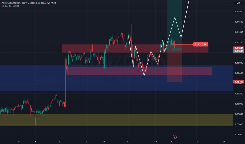Viewport: 245px width, 144px height.
Task: Click the 1.11800 price axis label
Action: 239,12
